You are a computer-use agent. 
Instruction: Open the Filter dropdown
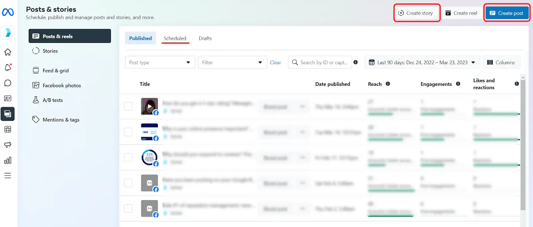pos(233,62)
